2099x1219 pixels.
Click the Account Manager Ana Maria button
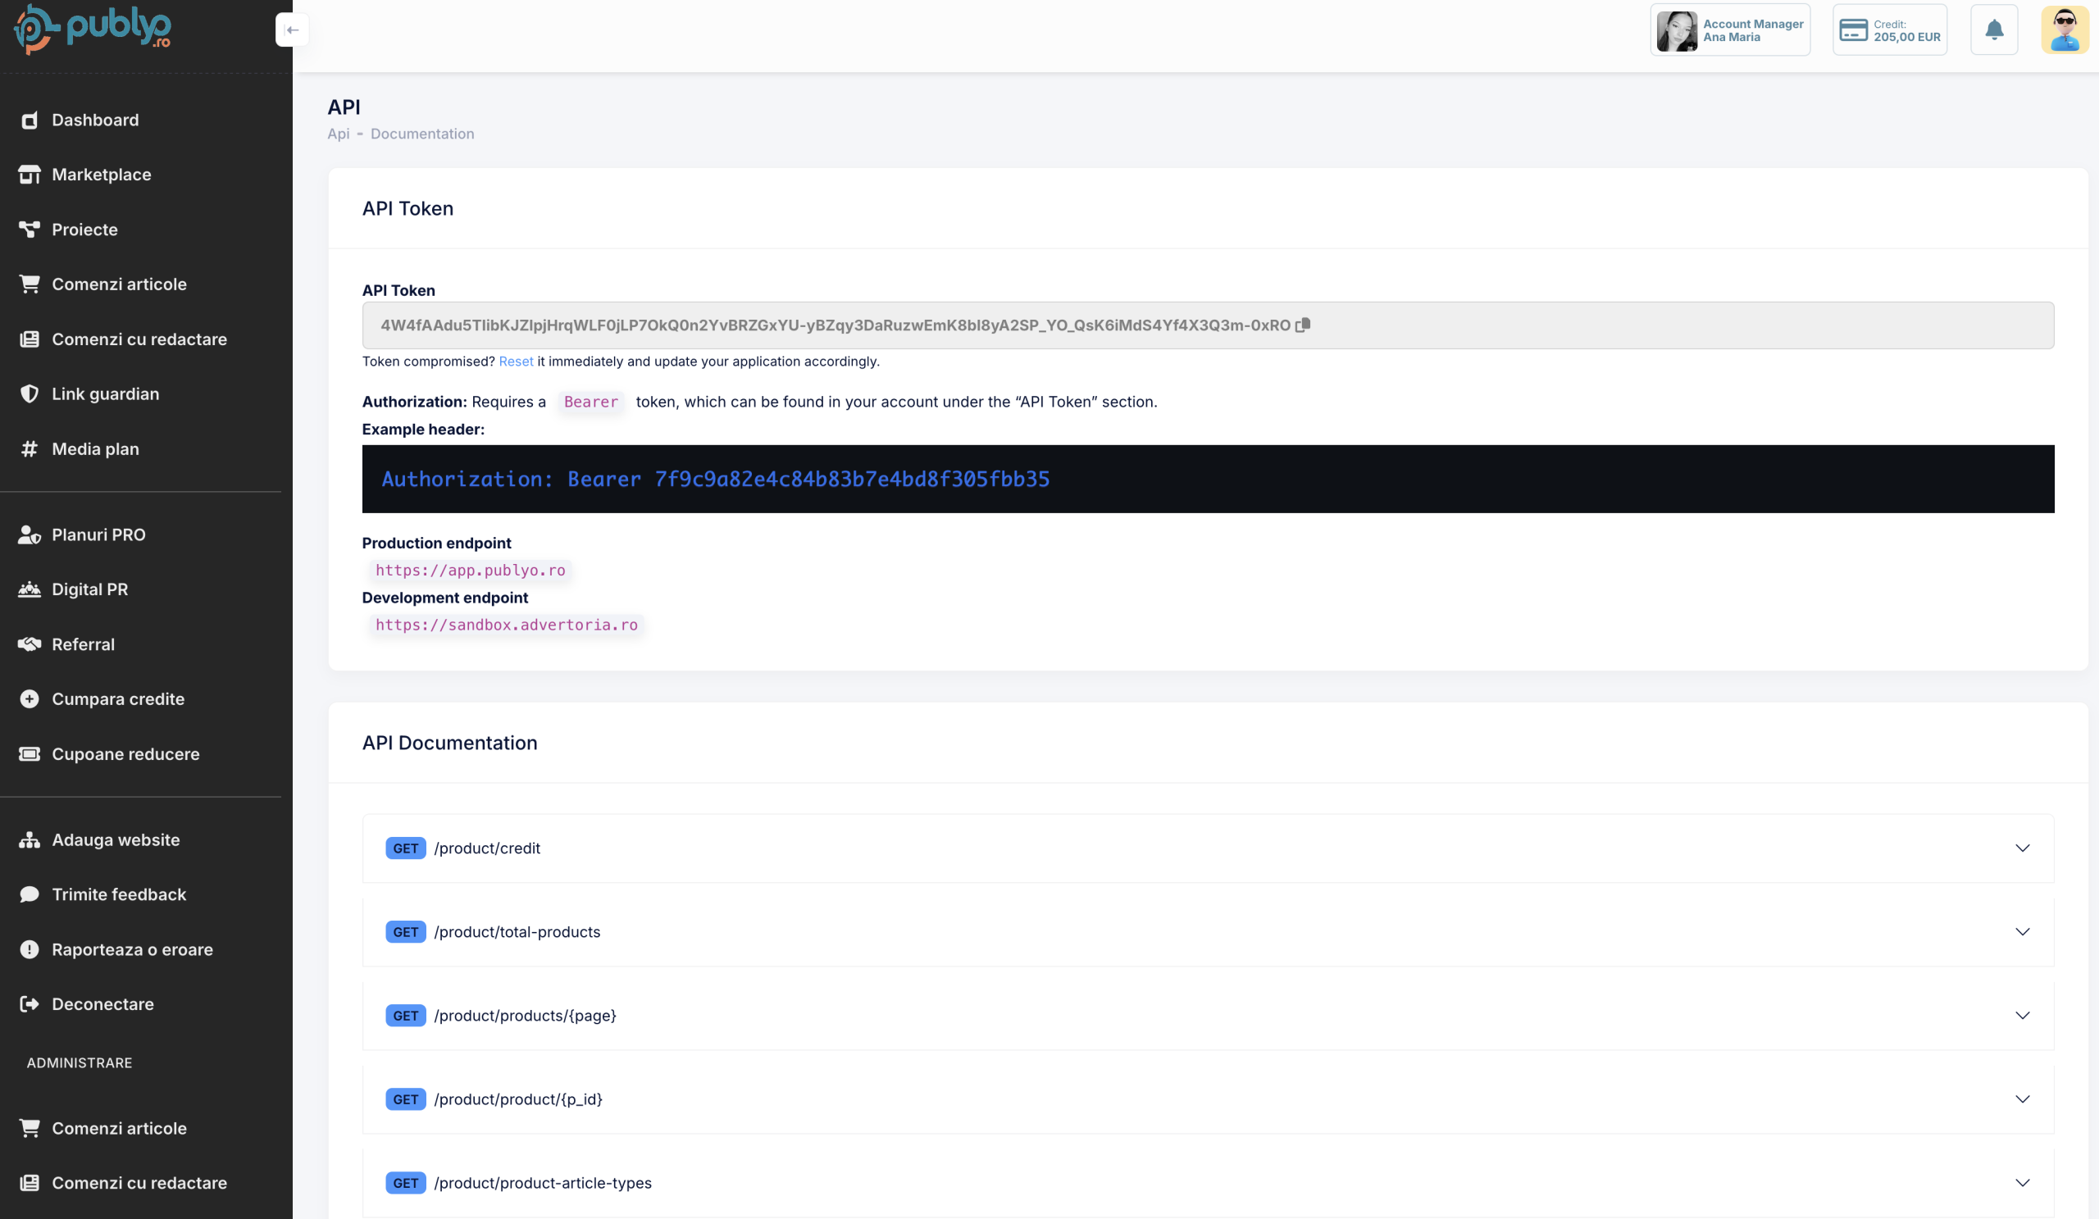point(1730,30)
